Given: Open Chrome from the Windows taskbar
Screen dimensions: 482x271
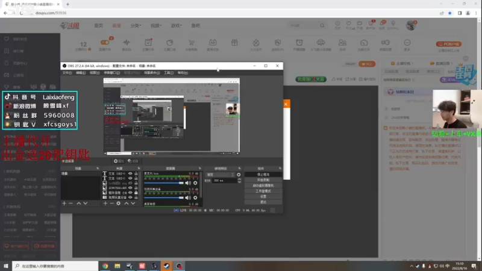Looking at the screenshot, I should tap(105, 266).
